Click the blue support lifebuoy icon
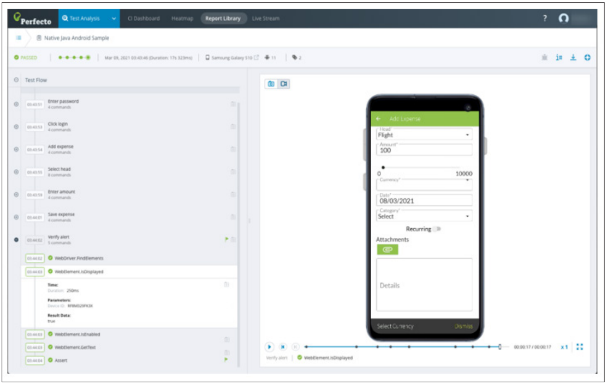The width and height of the screenshot is (607, 385). coord(588,58)
